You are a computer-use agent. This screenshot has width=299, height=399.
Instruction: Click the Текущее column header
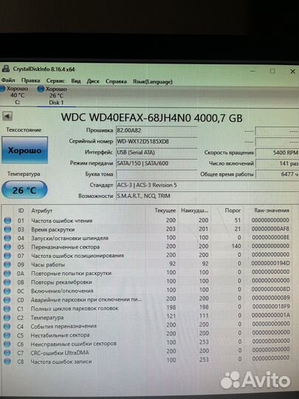[165, 211]
